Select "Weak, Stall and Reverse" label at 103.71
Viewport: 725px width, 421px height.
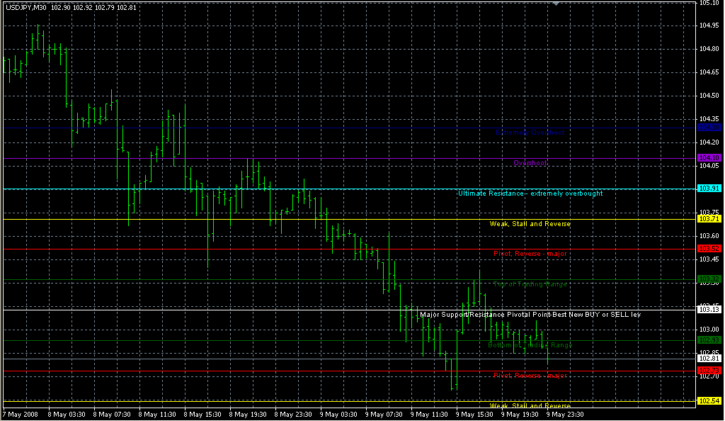click(530, 224)
